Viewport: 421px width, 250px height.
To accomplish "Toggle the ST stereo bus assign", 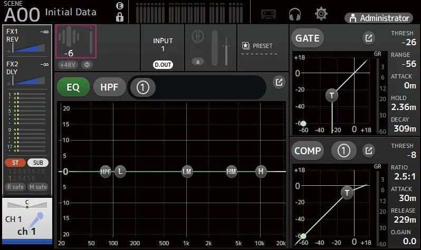I will pyautogui.click(x=15, y=163).
